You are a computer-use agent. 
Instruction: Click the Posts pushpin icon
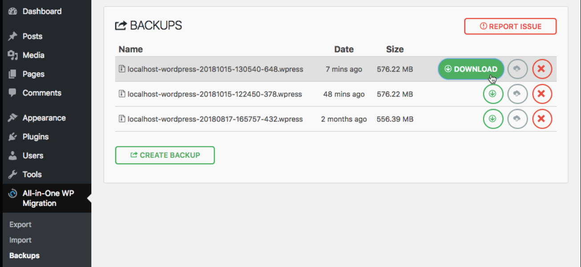pos(12,36)
